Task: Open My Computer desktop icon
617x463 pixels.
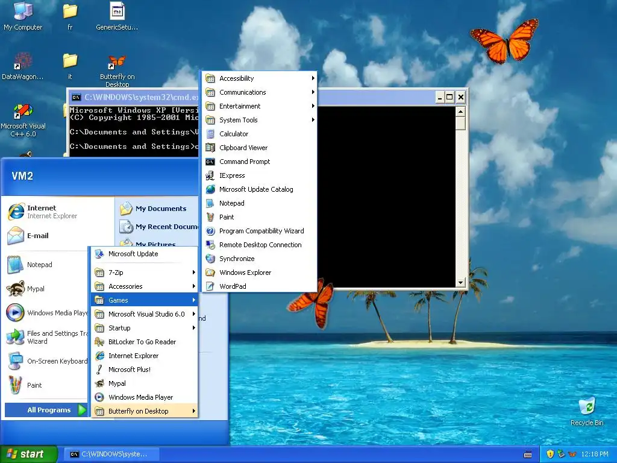Action: click(x=23, y=16)
